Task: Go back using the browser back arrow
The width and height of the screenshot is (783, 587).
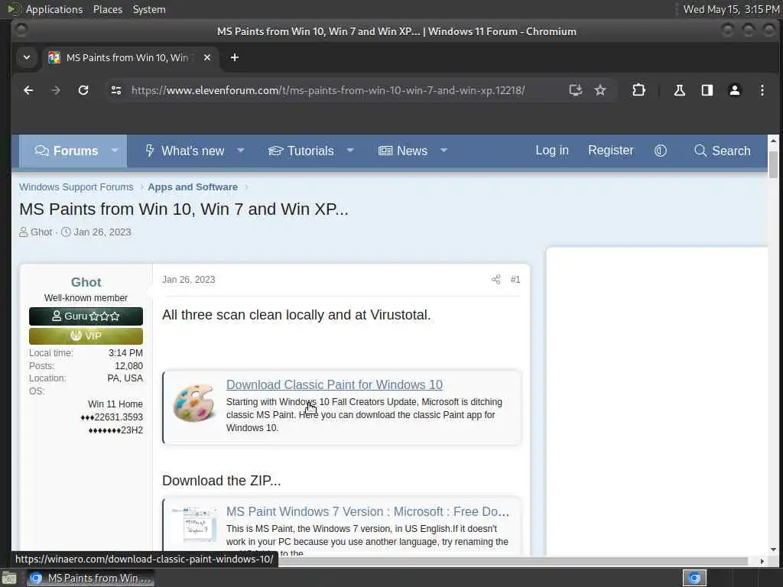Action: (x=28, y=90)
